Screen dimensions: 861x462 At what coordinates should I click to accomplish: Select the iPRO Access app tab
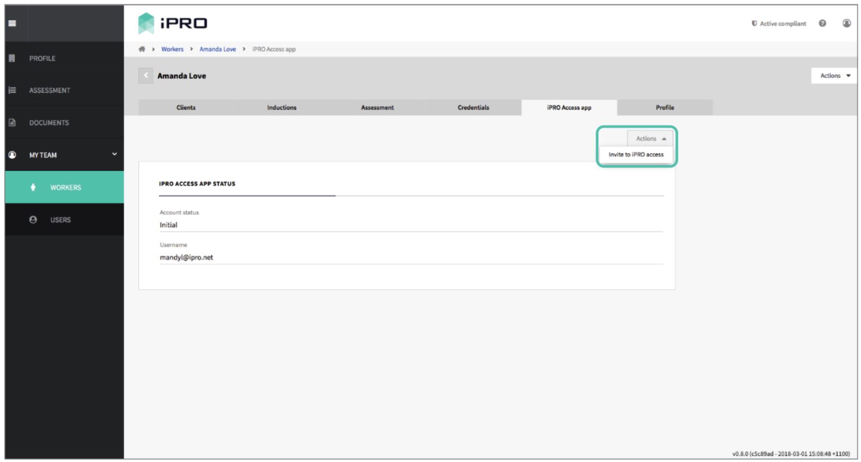569,107
